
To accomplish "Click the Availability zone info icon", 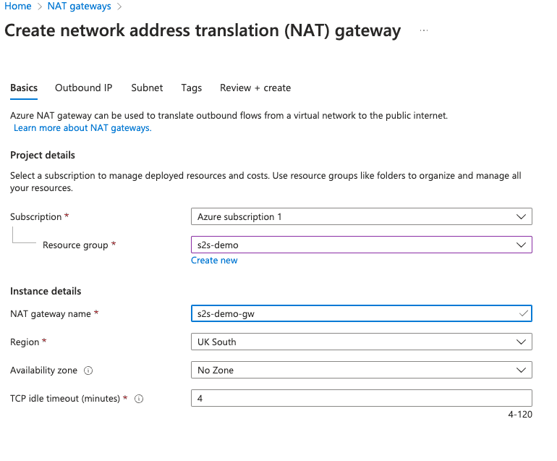I will 88,371.
